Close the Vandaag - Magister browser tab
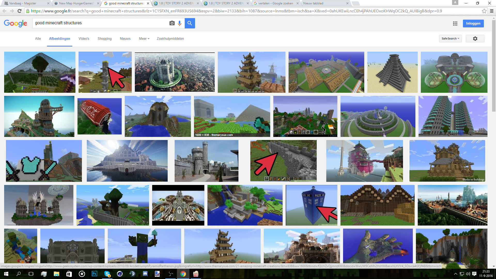The image size is (496, 279). pyautogui.click(x=48, y=3)
